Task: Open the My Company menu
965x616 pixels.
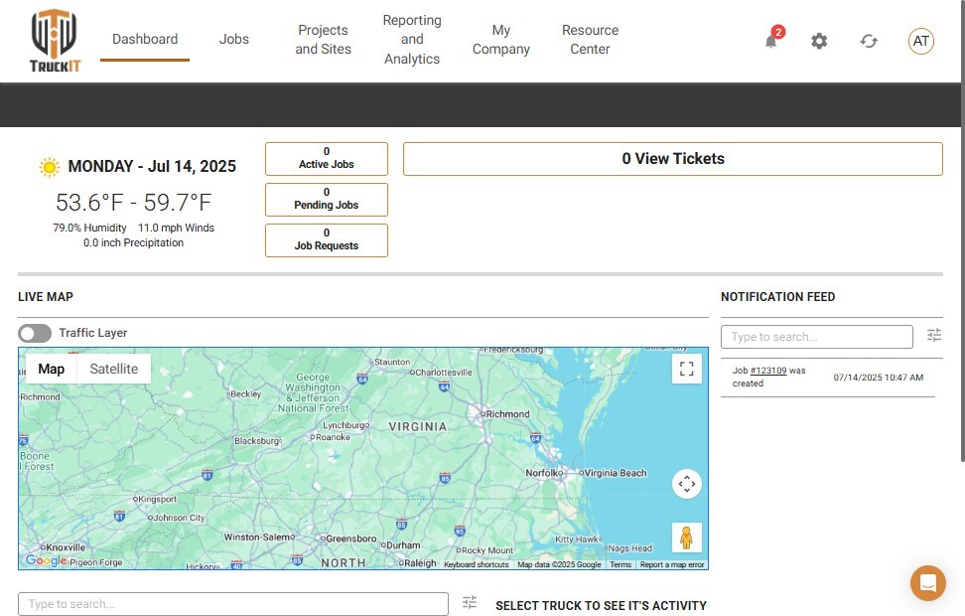Action: (x=501, y=40)
